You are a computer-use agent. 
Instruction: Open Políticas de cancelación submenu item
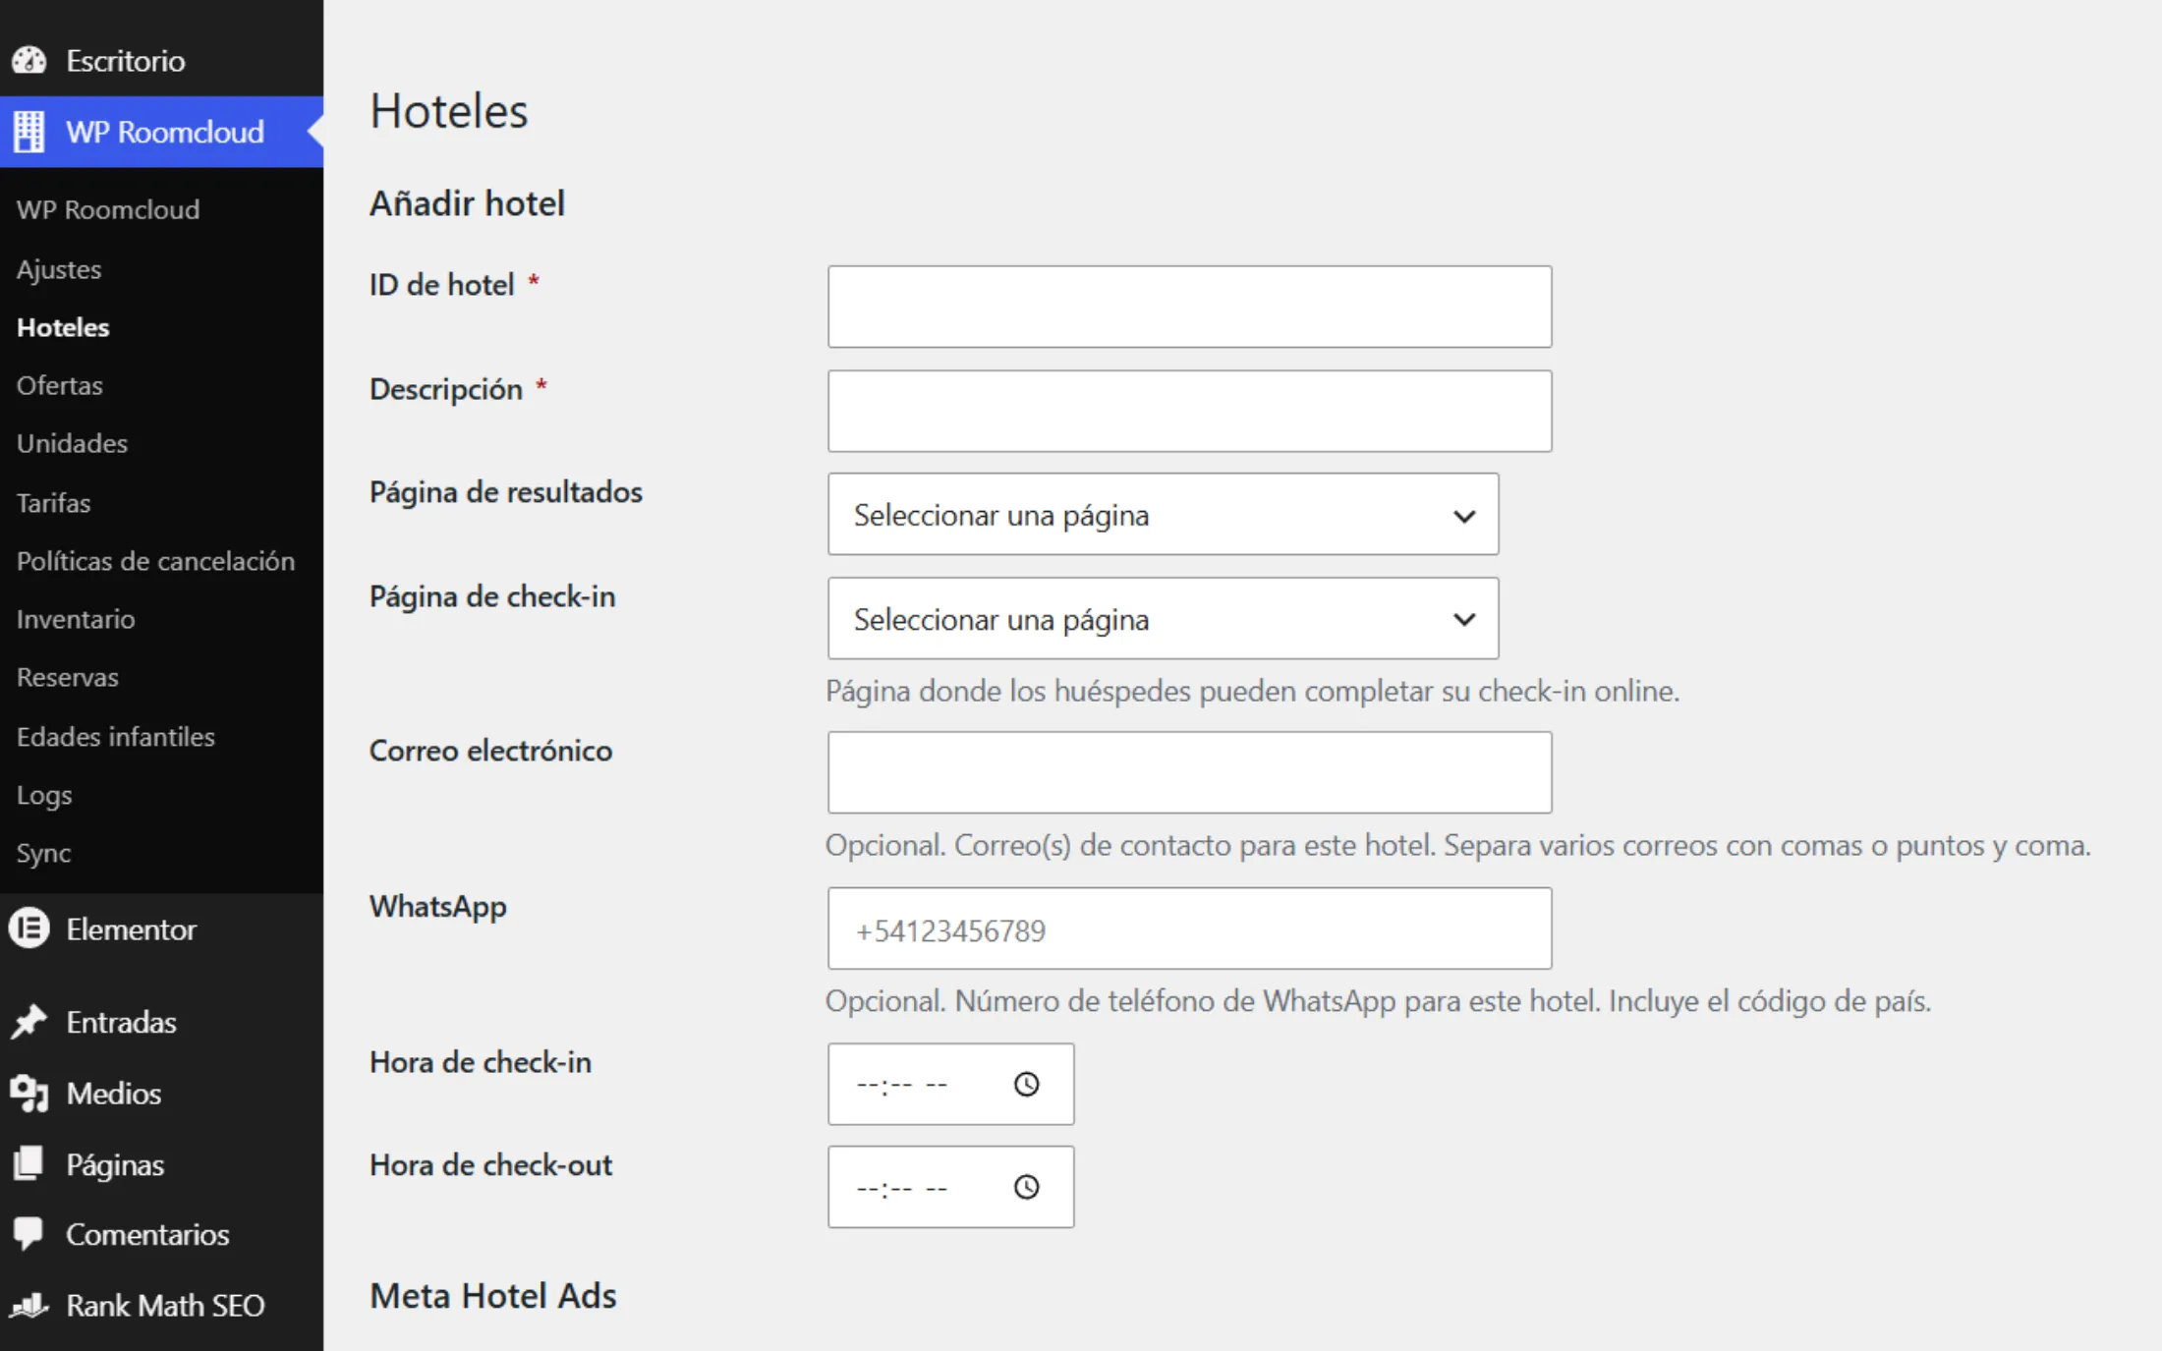coord(155,561)
